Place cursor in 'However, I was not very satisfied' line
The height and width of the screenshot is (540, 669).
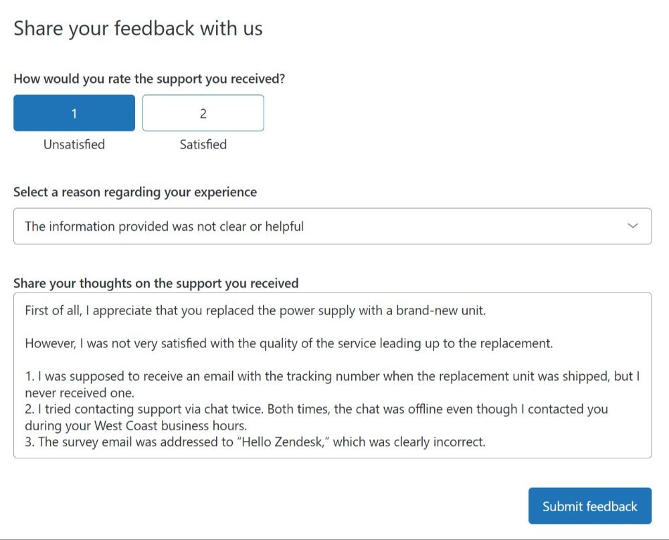(289, 343)
